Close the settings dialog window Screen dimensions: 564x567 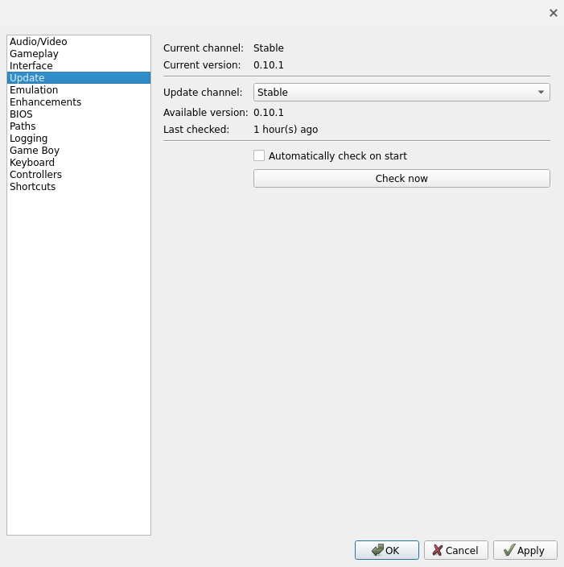tap(554, 13)
